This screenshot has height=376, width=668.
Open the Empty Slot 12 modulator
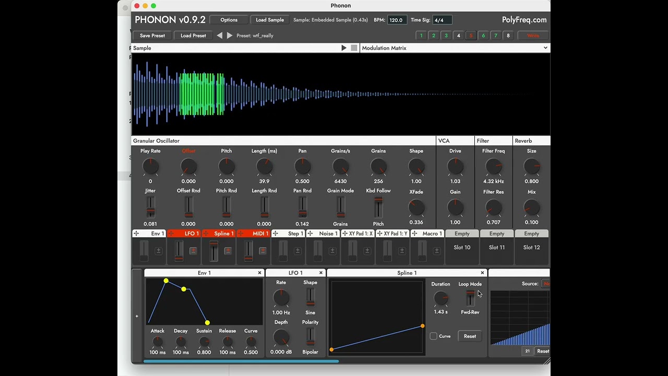pyautogui.click(x=532, y=247)
